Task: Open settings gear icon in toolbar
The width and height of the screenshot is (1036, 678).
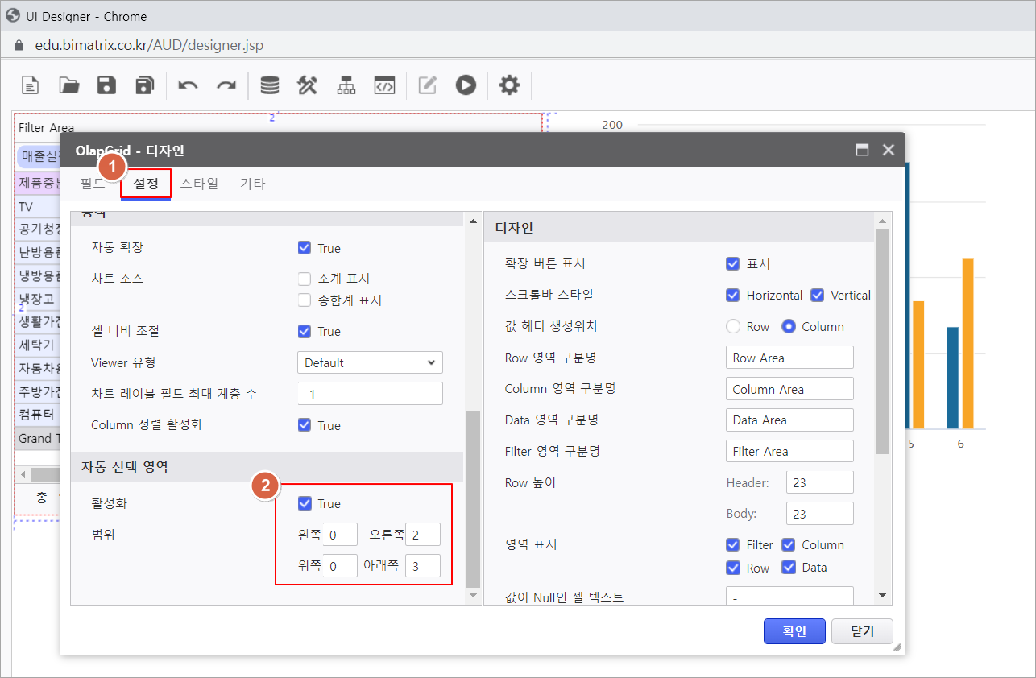Action: pos(509,85)
